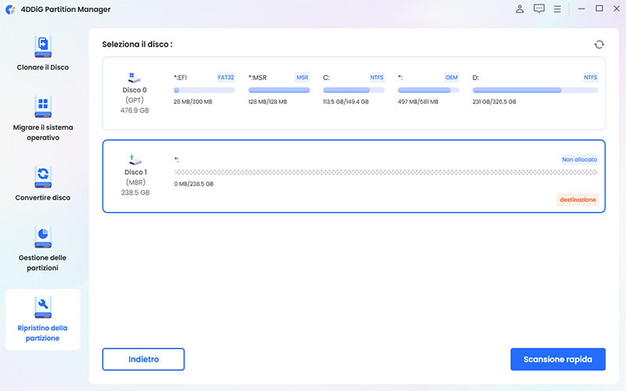Select the Convertire disco icon

42,175
